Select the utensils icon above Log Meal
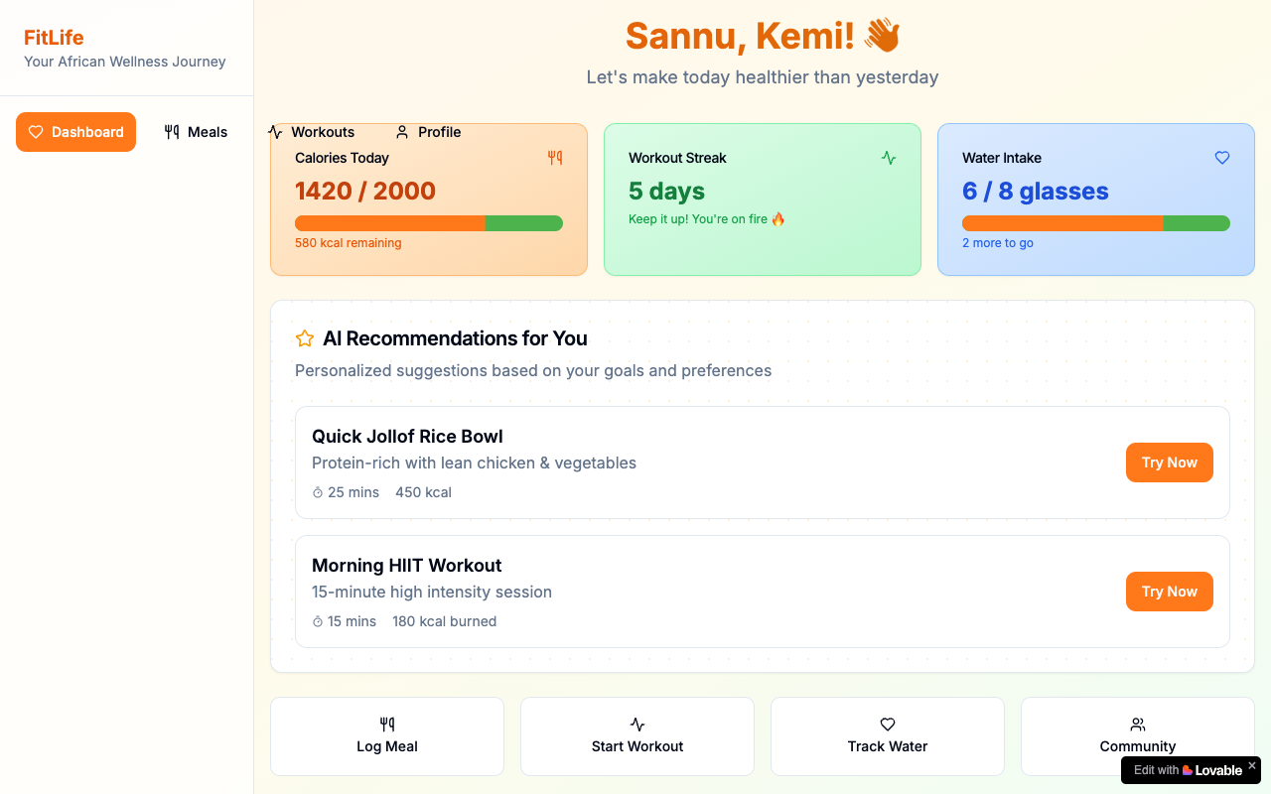The image size is (1271, 794). [386, 725]
